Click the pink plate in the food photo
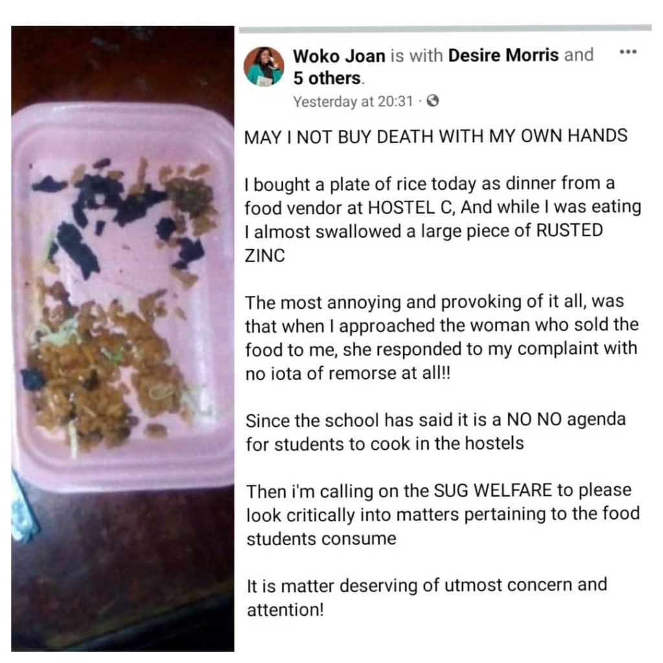The height and width of the screenshot is (663, 663). point(122,296)
